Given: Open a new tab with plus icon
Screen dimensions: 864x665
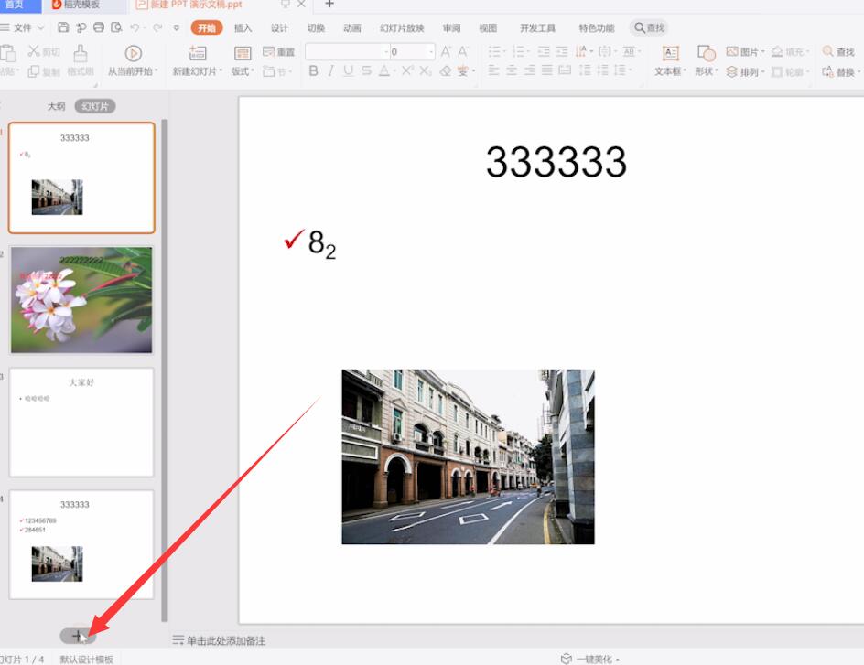Looking at the screenshot, I should pos(329,5).
